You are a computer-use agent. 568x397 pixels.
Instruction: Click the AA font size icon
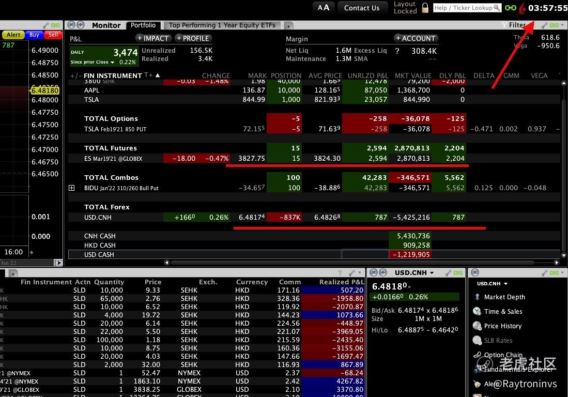coord(324,8)
